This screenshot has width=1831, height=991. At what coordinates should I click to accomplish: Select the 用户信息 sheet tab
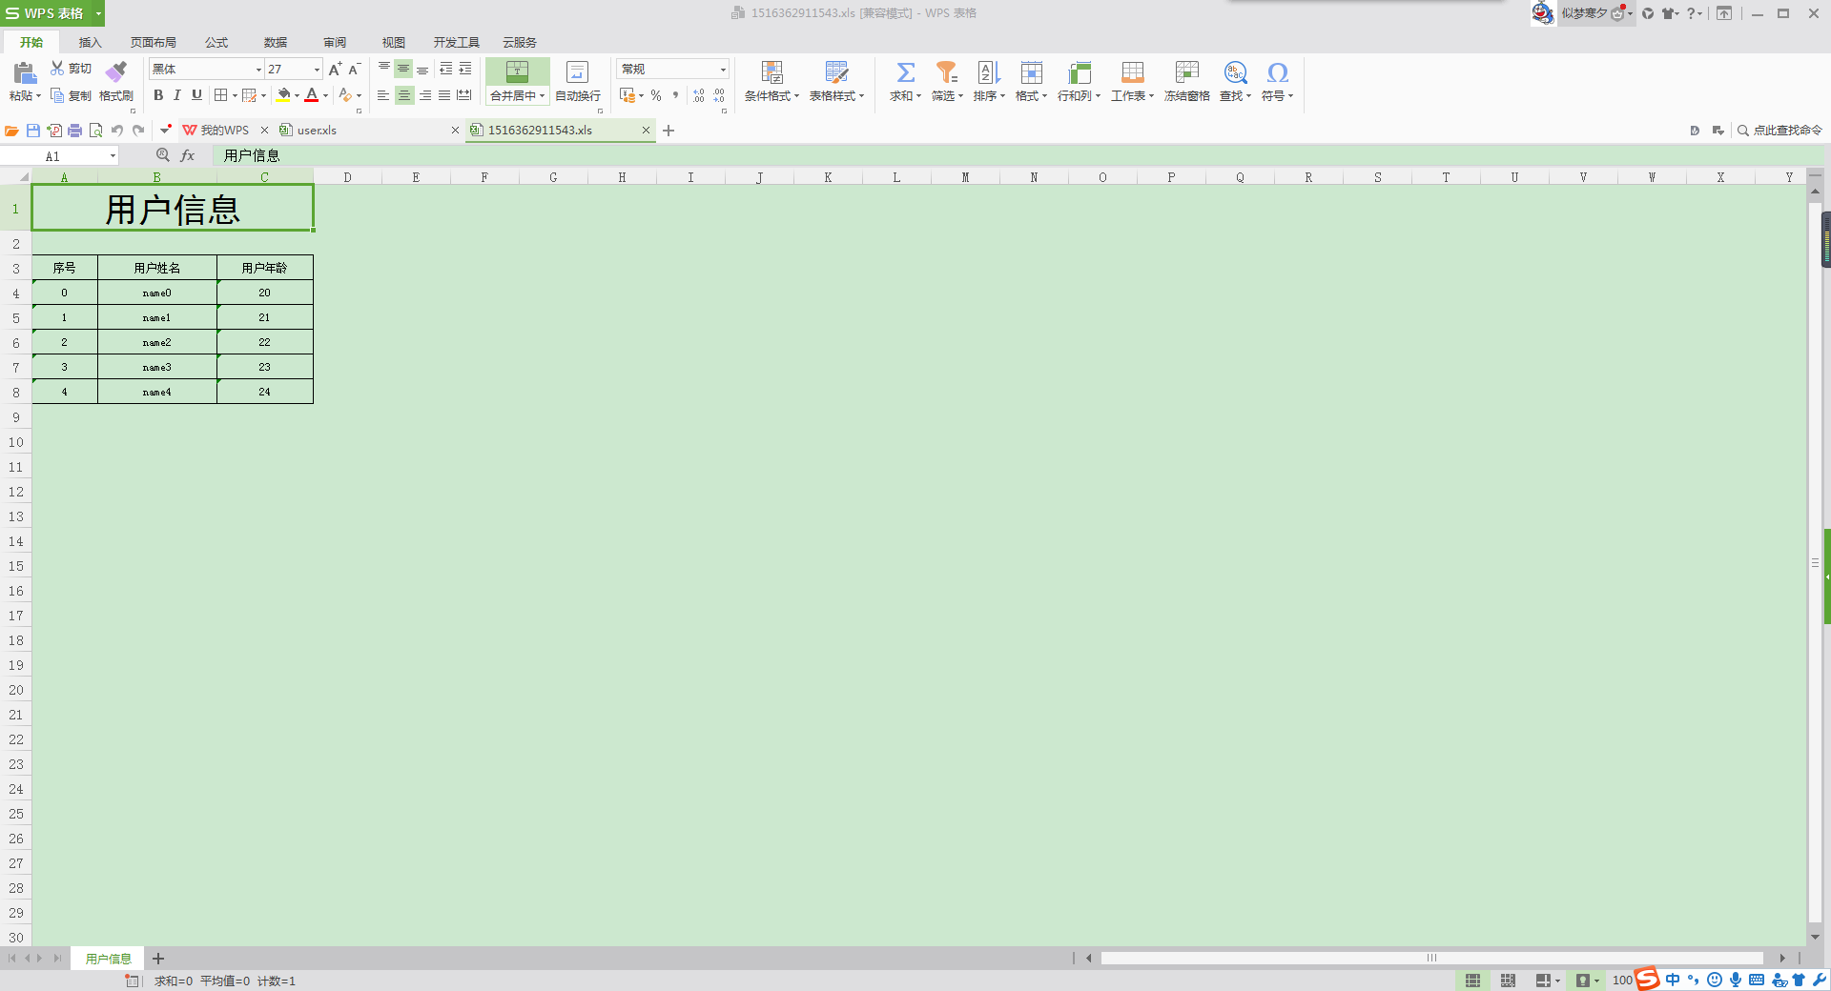(108, 959)
